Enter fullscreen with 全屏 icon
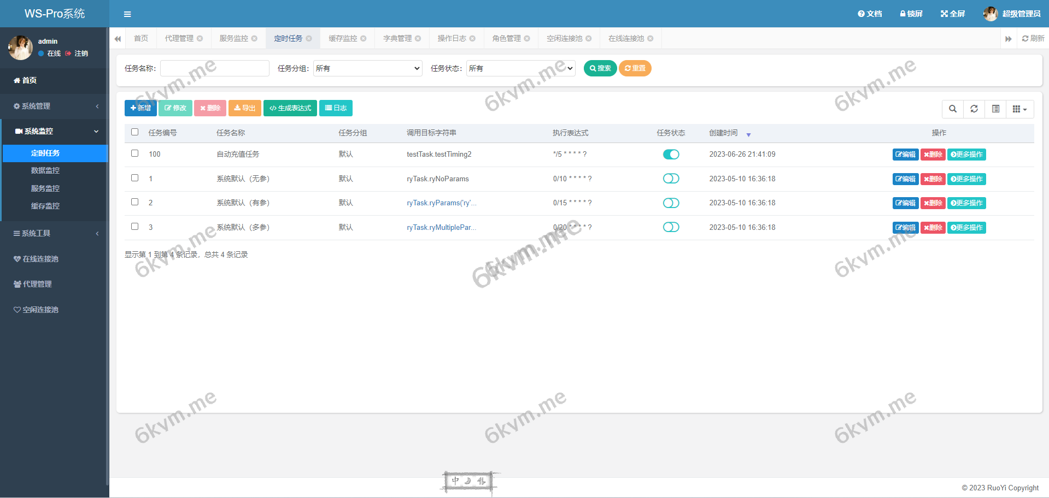The width and height of the screenshot is (1049, 498). (x=953, y=14)
